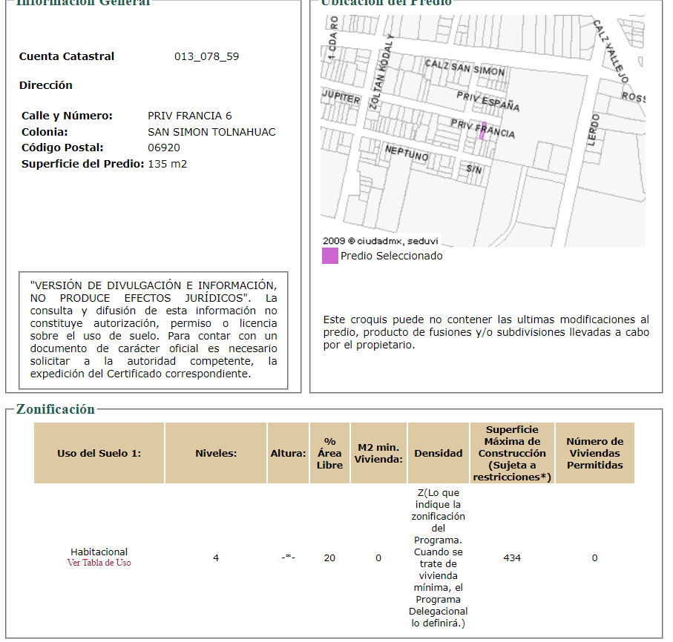The image size is (673, 642).
Task: Click the Altura column header
Action: pos(288,453)
